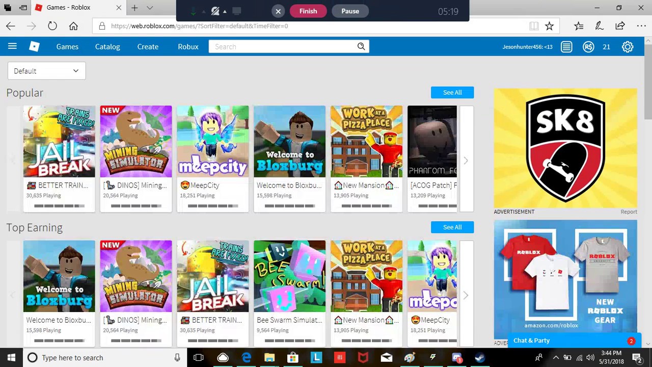The height and width of the screenshot is (367, 652).
Task: Open Jesonhunter456 profile link
Action: pos(527,47)
